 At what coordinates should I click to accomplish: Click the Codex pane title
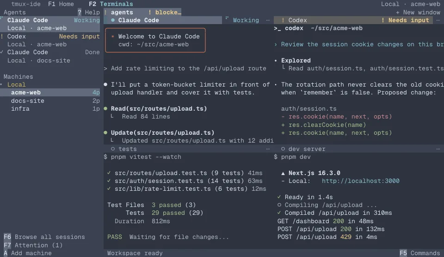coord(297,20)
